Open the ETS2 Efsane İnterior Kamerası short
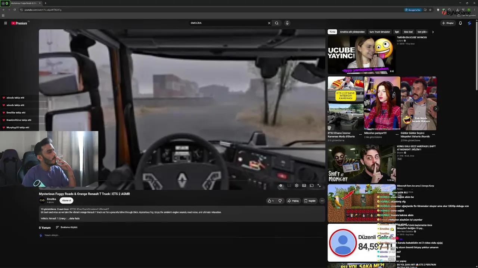 click(345, 103)
